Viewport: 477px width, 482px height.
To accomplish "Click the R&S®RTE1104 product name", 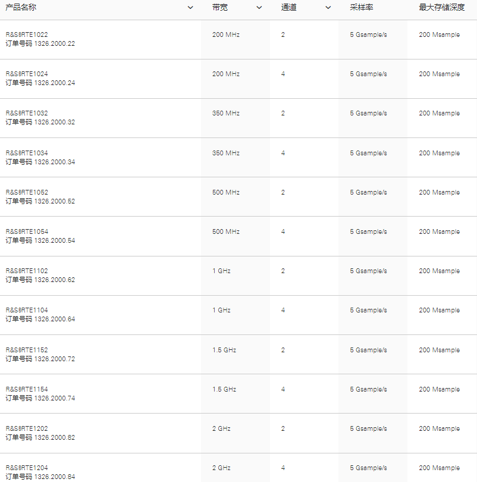I will pos(27,310).
